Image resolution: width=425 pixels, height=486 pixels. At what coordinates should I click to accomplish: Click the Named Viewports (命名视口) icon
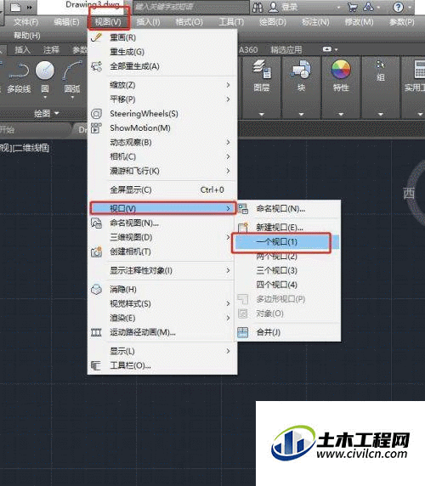tap(243, 209)
